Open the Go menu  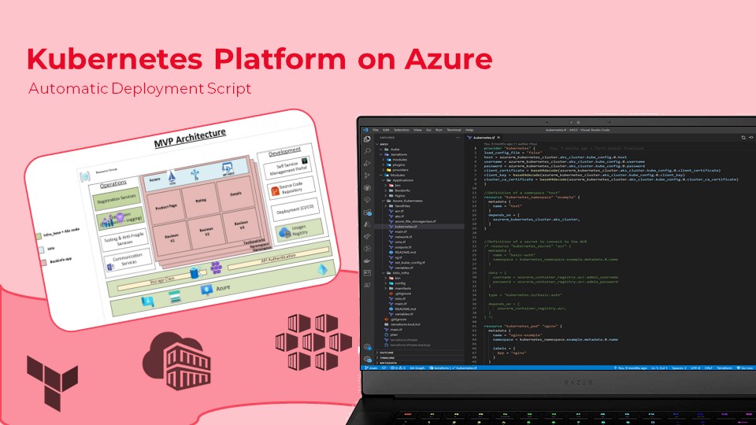click(428, 130)
